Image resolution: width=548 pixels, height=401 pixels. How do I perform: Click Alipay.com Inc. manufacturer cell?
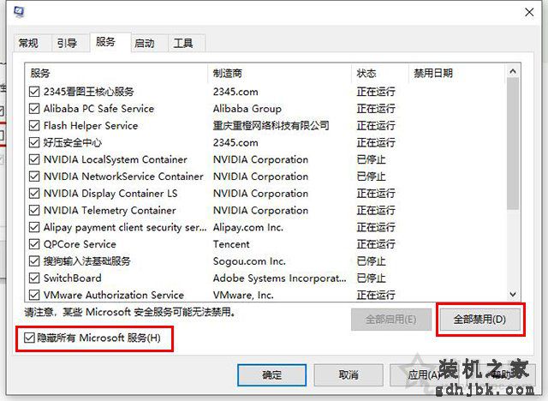point(248,227)
